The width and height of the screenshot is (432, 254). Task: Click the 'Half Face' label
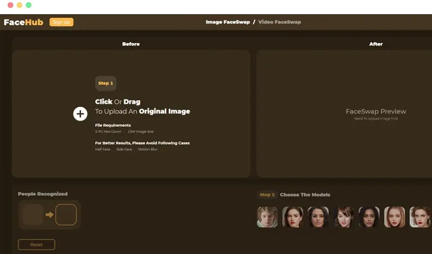pos(103,149)
